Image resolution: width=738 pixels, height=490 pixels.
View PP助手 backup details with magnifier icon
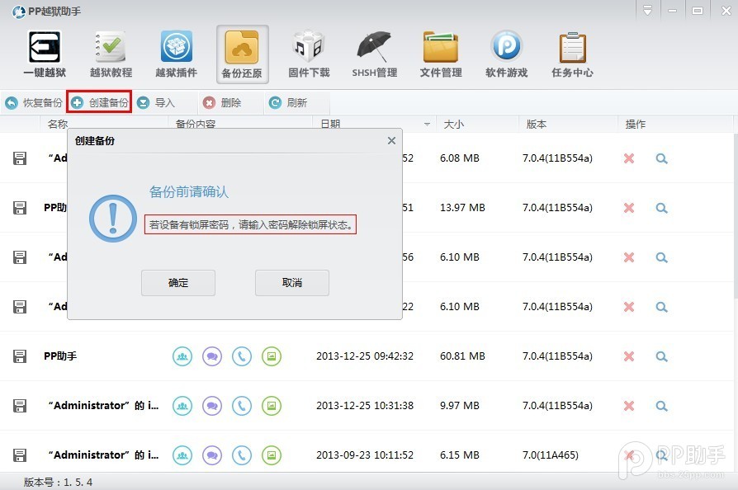661,356
